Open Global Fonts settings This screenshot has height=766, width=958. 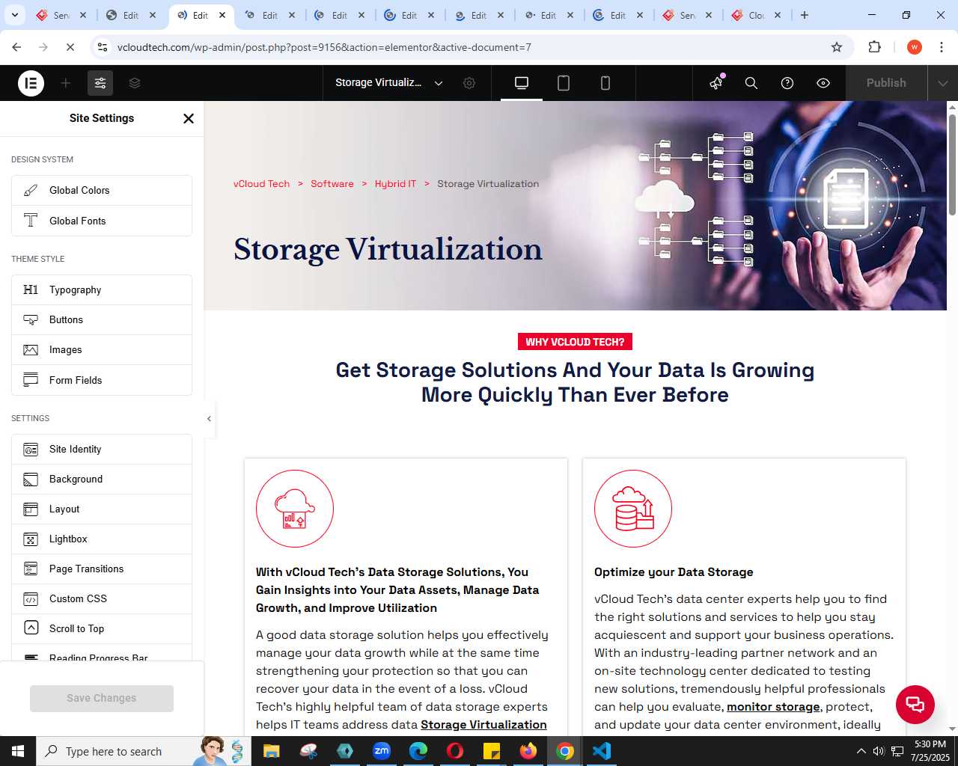102,221
